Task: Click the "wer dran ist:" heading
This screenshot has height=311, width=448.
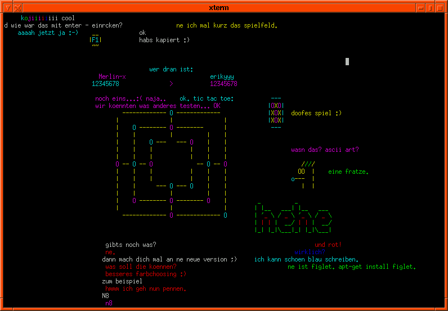Action: (171, 69)
